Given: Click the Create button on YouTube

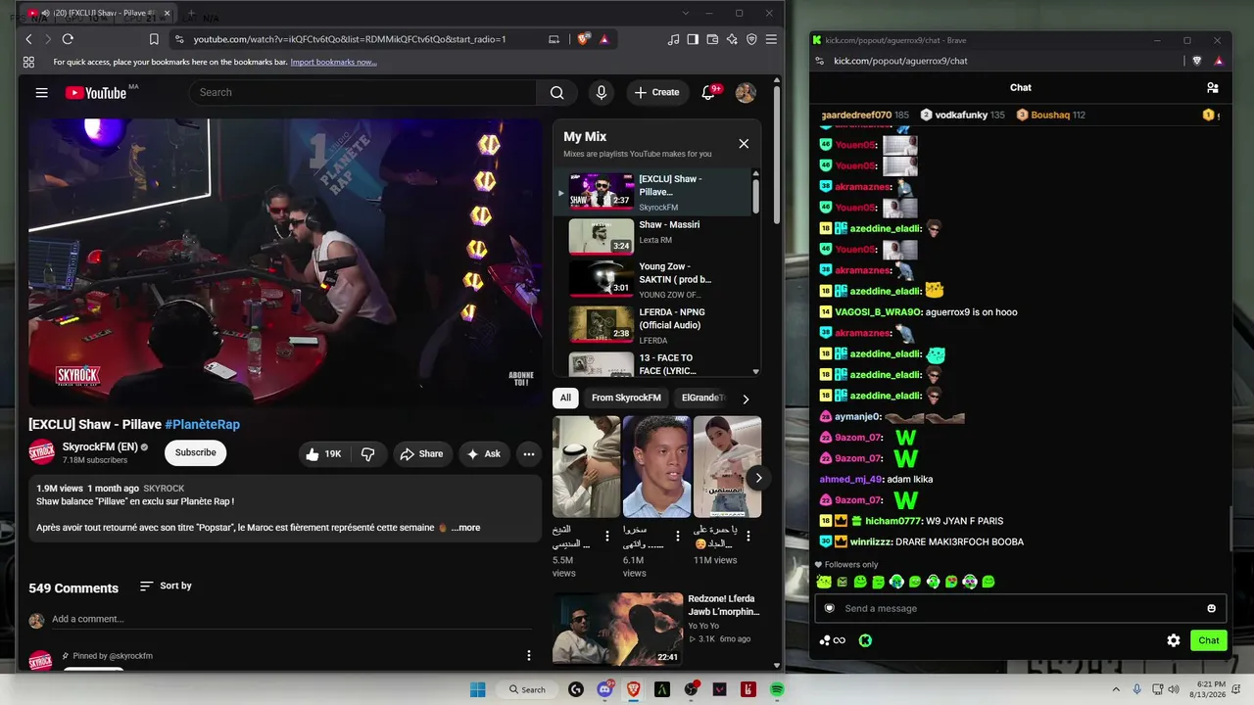Looking at the screenshot, I should (657, 93).
